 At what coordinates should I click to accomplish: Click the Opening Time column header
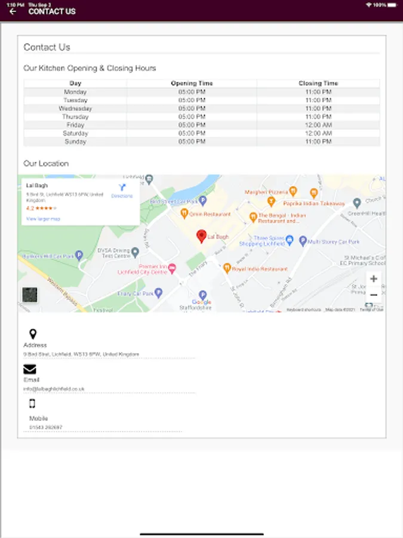click(x=192, y=83)
